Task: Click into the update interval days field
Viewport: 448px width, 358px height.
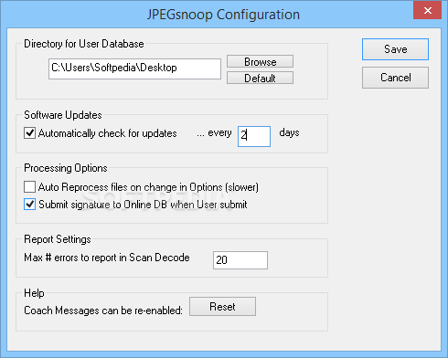Action: 254,136
